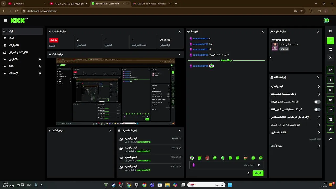Close the session info panel
Viewport: 336px width, 189px height.
[x=180, y=32]
